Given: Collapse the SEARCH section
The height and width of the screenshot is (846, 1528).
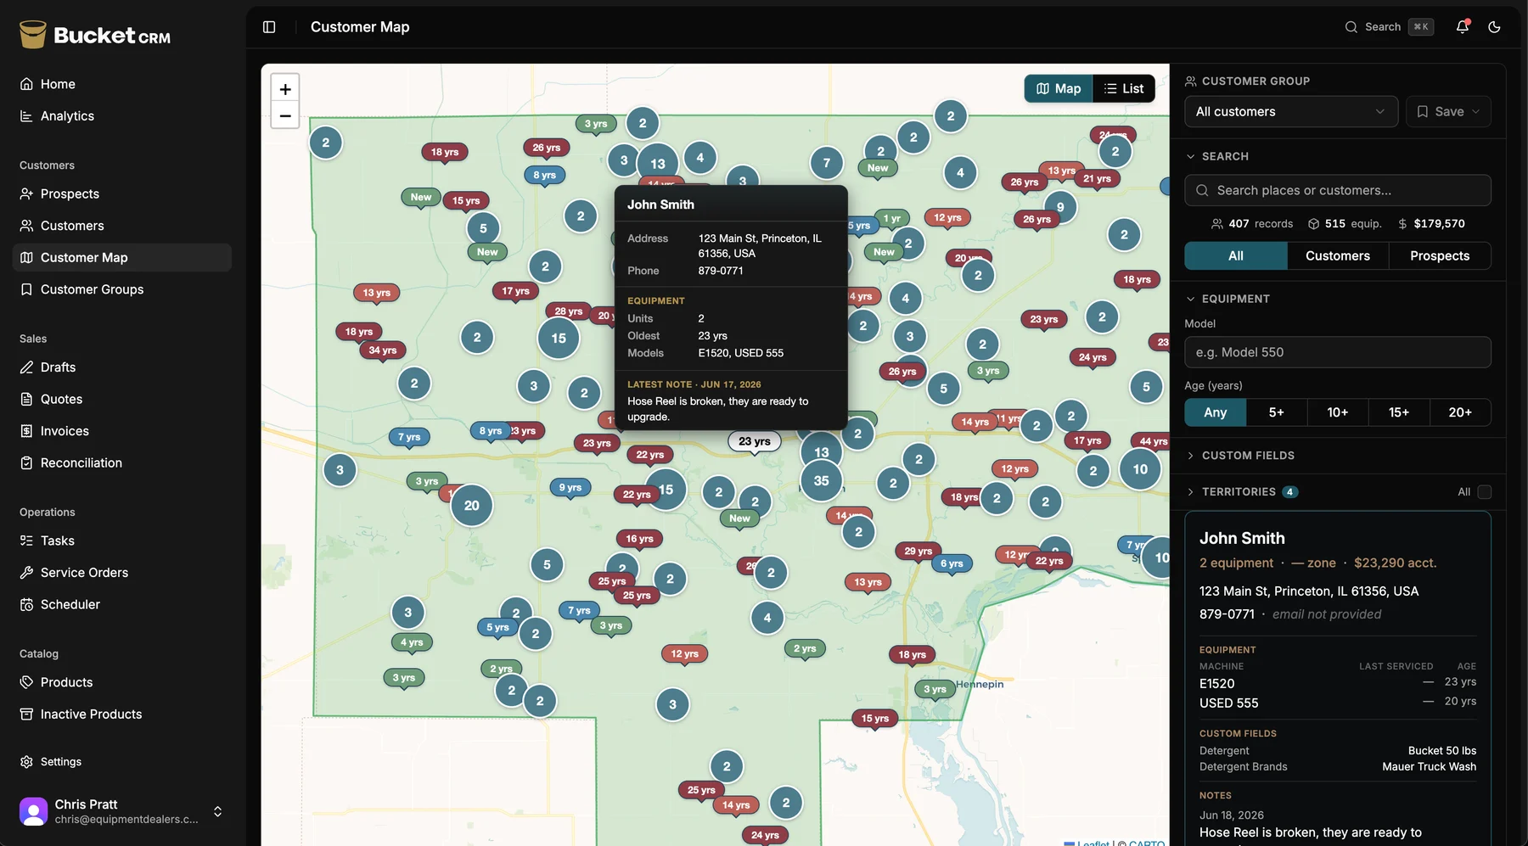Looking at the screenshot, I should [x=1216, y=156].
